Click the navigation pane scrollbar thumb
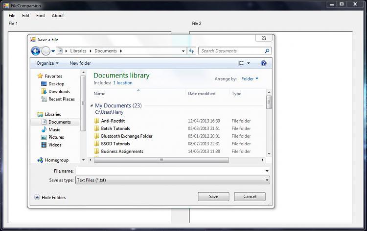This screenshot has width=367, height=231. pyautogui.click(x=83, y=103)
